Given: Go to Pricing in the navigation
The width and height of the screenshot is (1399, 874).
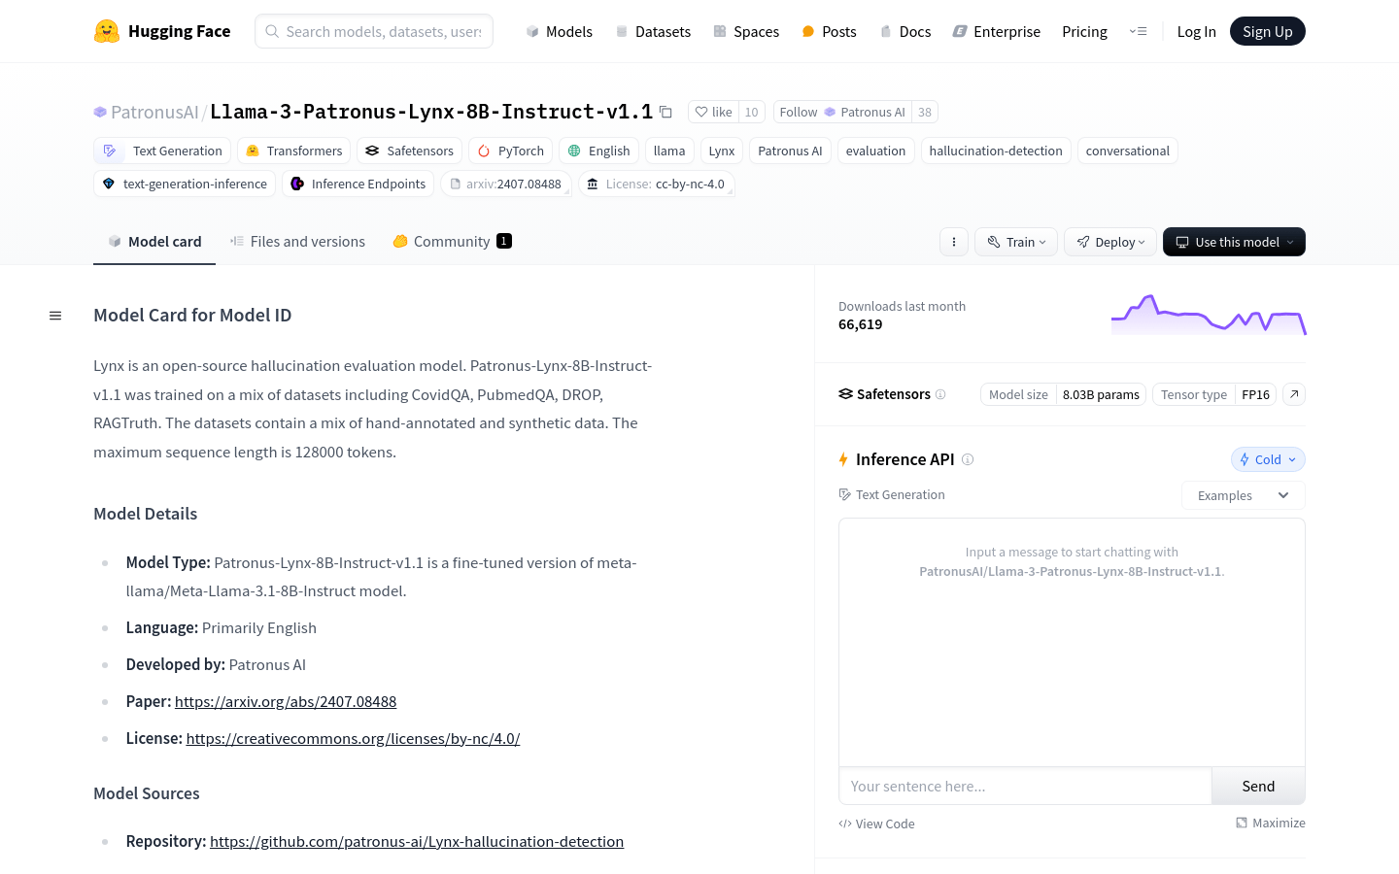Looking at the screenshot, I should (1084, 31).
